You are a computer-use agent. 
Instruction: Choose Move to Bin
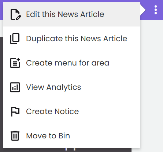coord(71,136)
